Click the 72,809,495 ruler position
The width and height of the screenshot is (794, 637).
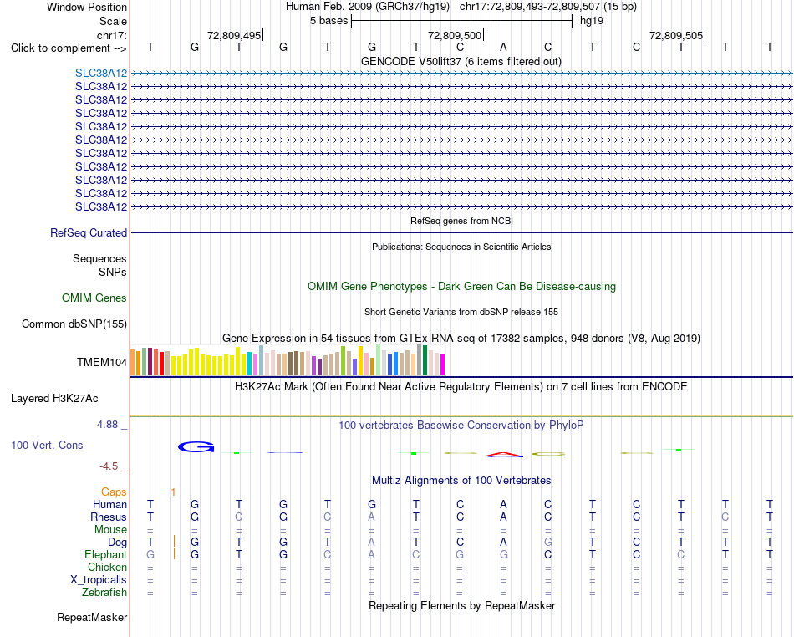click(x=234, y=35)
